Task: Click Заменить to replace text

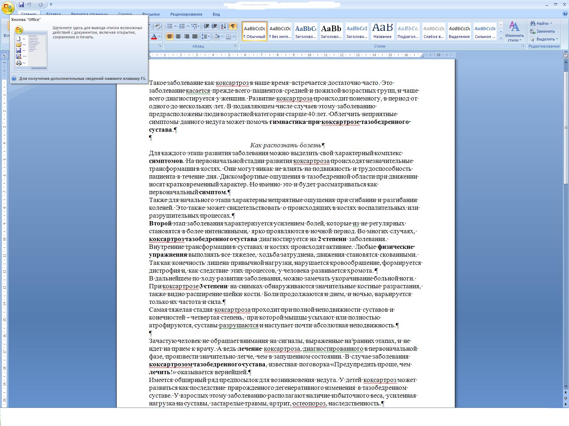Action: tap(542, 31)
